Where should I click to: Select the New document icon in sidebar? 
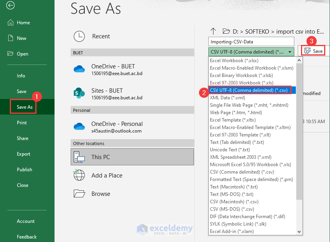click(11, 38)
